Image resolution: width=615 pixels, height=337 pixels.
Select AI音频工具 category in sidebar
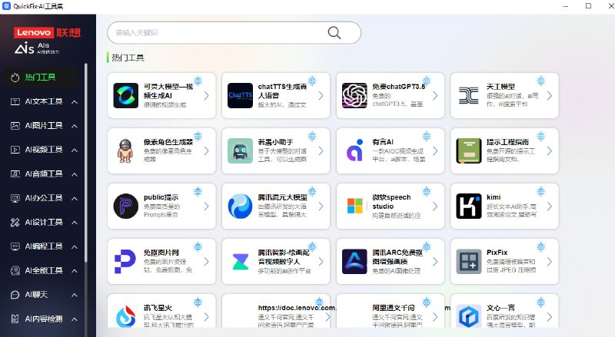[x=44, y=174]
